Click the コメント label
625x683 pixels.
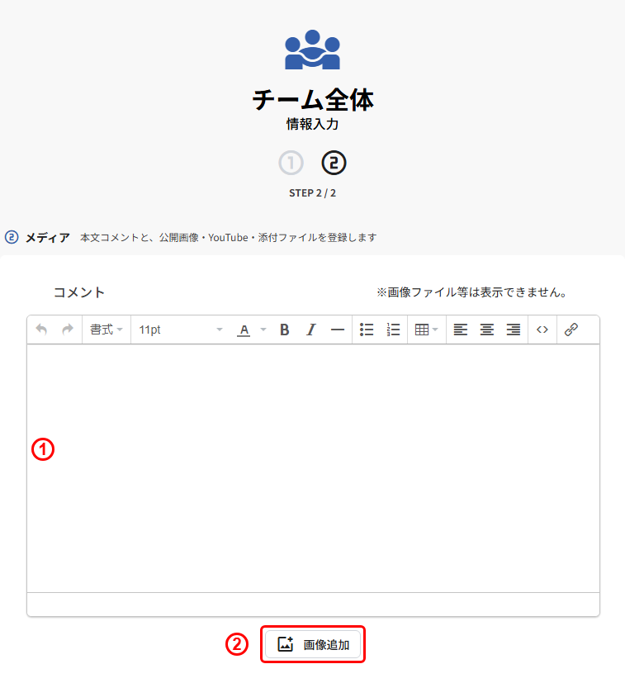pyautogui.click(x=78, y=292)
